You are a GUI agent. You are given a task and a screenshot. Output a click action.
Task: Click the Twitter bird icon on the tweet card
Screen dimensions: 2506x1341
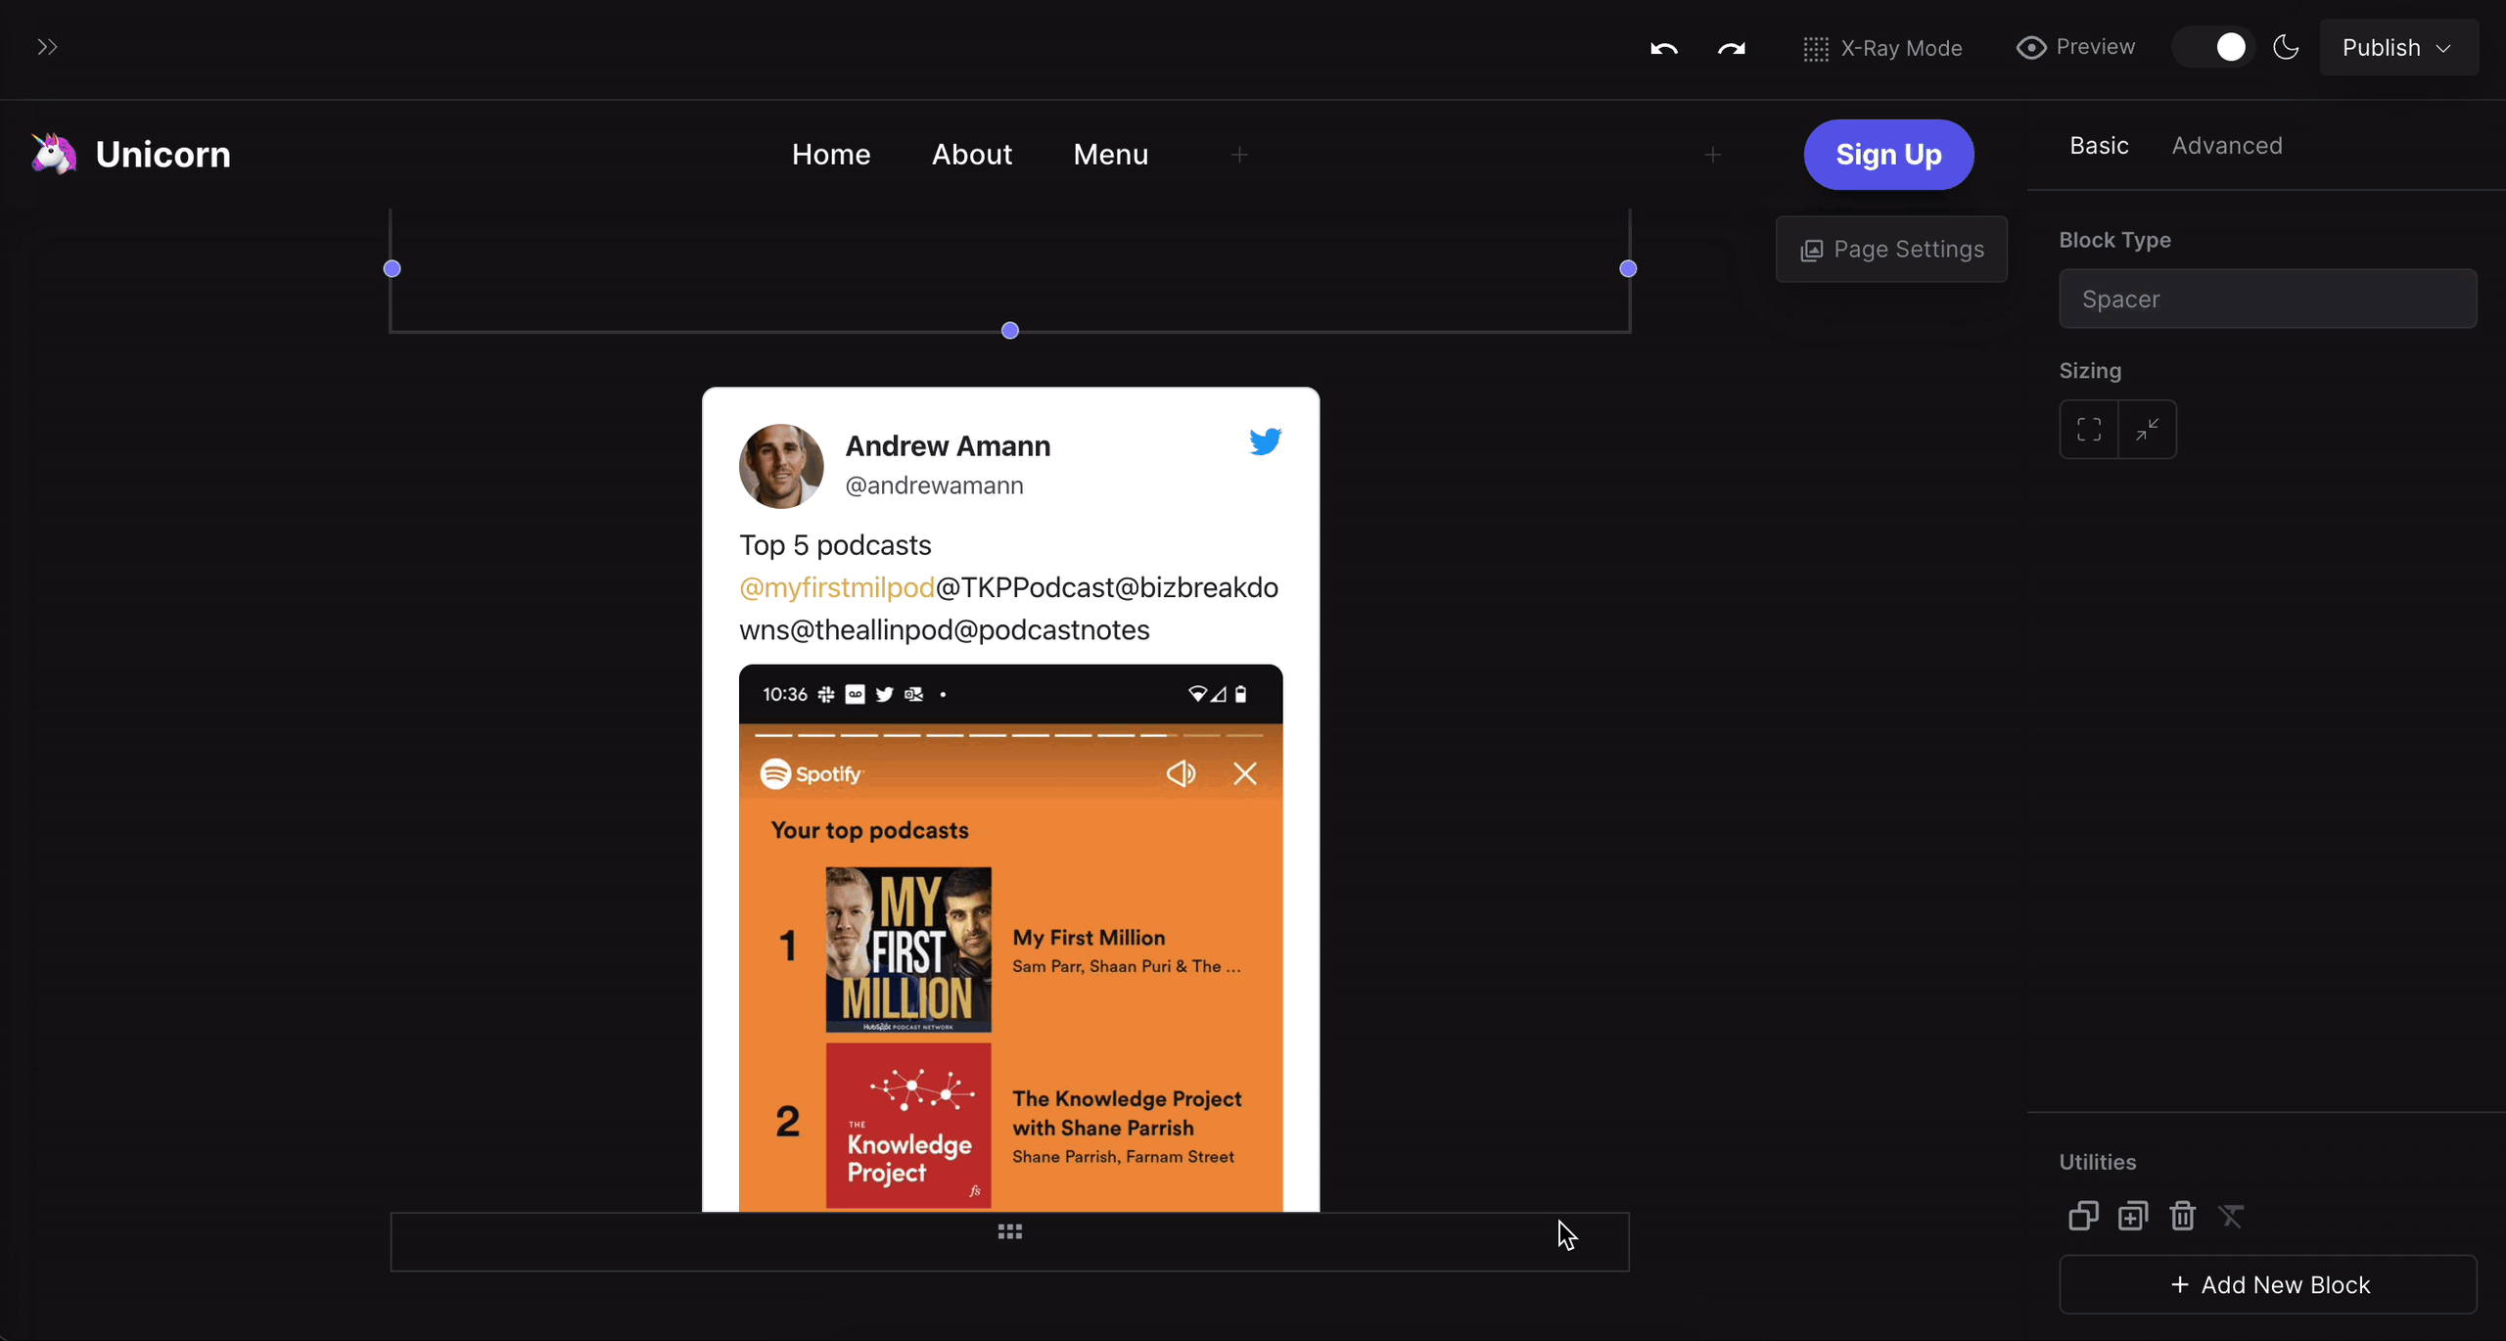[x=1265, y=441]
